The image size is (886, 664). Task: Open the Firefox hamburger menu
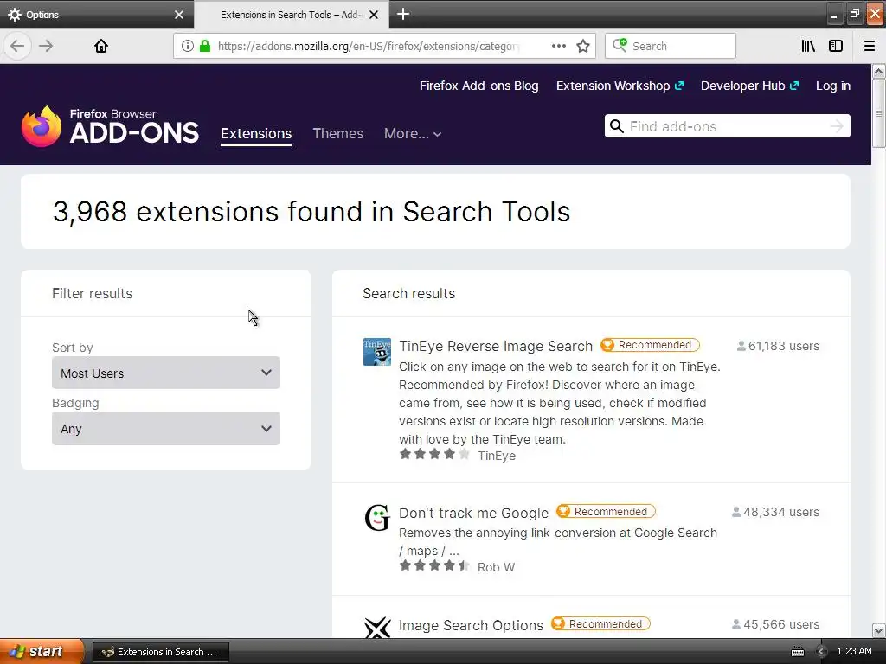click(x=870, y=46)
